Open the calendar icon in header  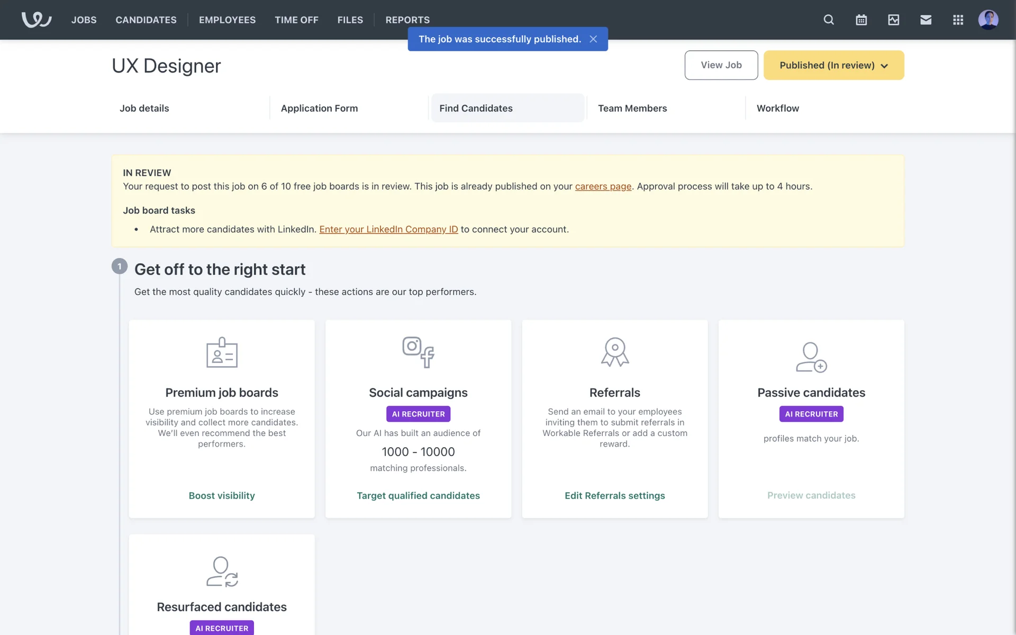coord(861,20)
